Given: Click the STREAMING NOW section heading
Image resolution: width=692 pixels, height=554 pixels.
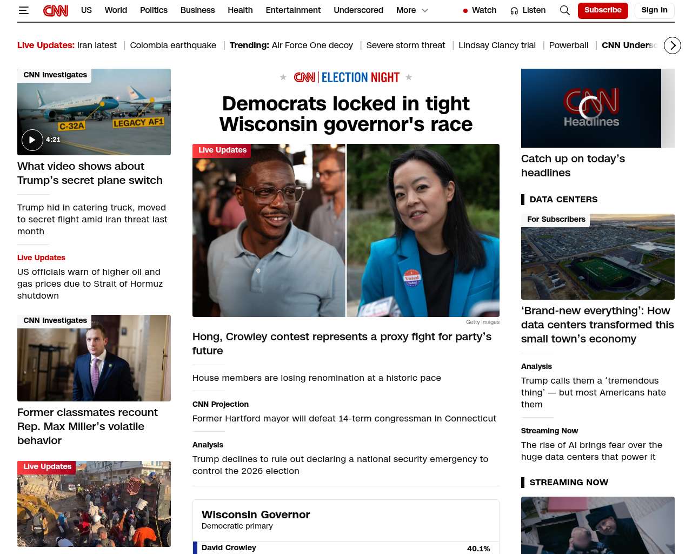Looking at the screenshot, I should [569, 483].
